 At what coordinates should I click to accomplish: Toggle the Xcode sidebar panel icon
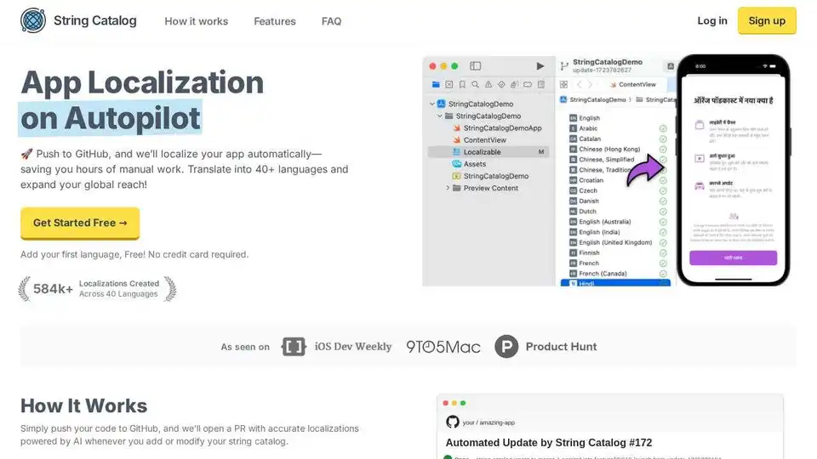point(475,66)
